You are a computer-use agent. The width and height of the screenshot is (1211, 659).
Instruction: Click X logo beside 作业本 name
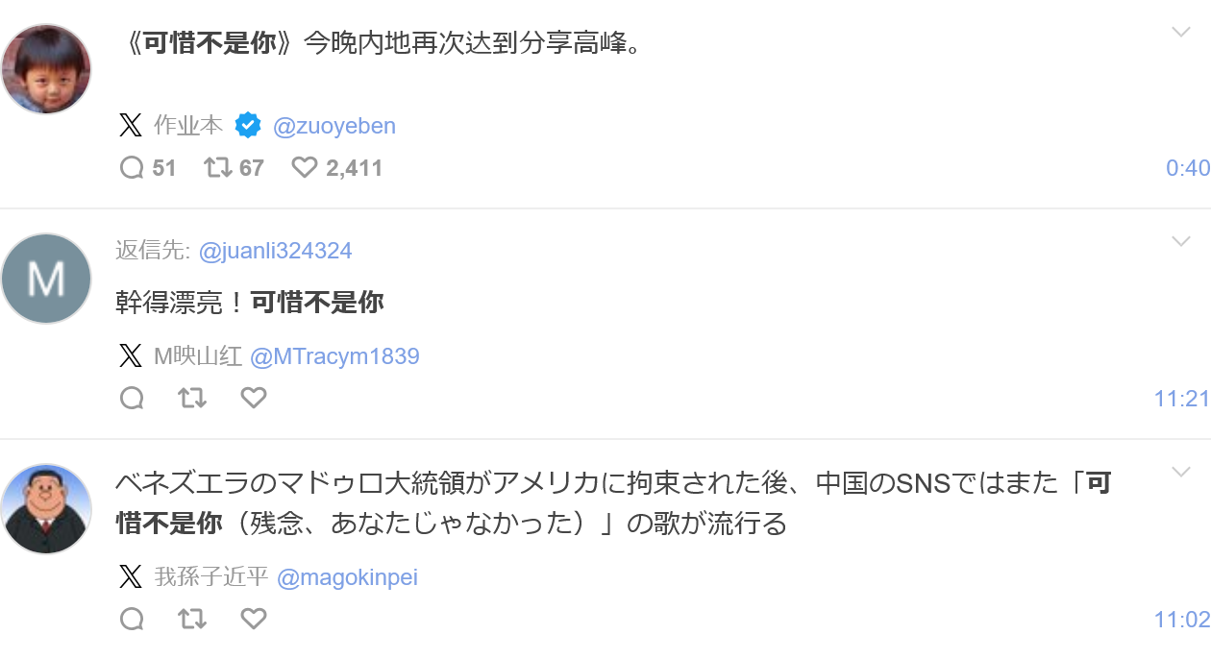(131, 125)
